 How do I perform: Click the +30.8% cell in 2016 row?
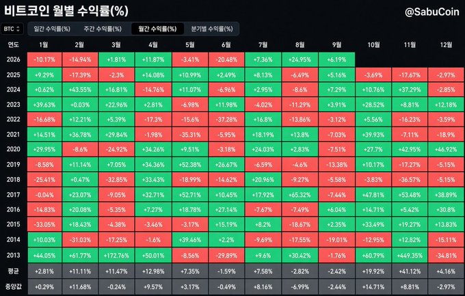tap(446, 210)
